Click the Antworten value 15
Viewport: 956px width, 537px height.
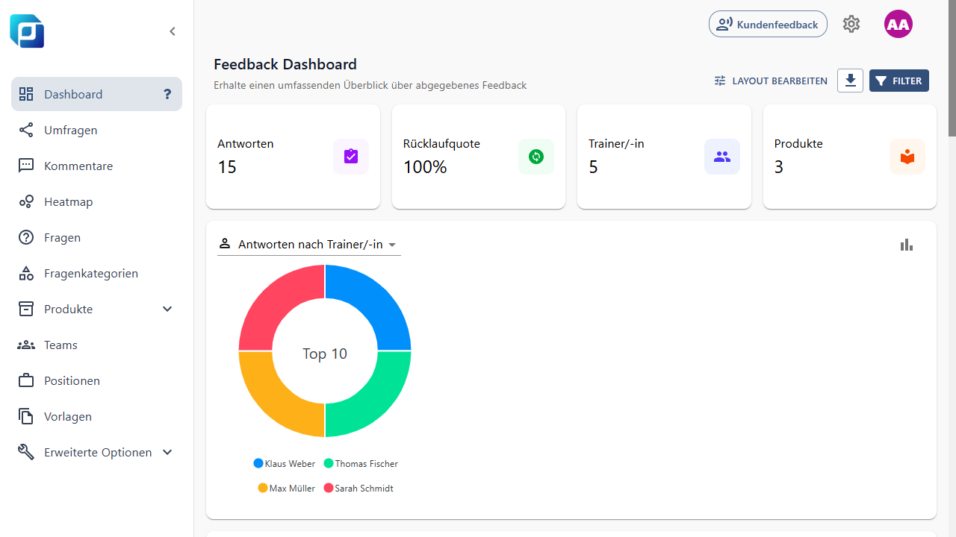(x=227, y=167)
